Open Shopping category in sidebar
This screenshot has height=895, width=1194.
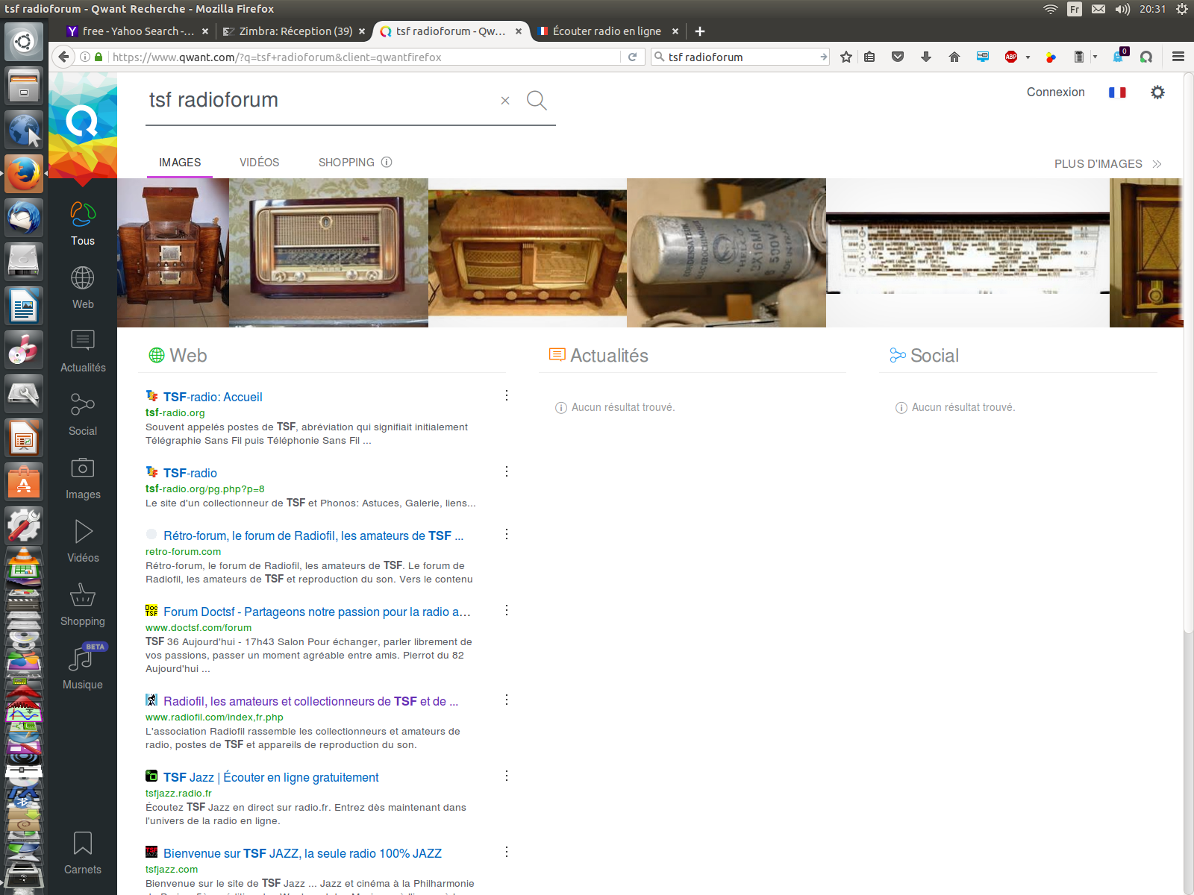(83, 605)
